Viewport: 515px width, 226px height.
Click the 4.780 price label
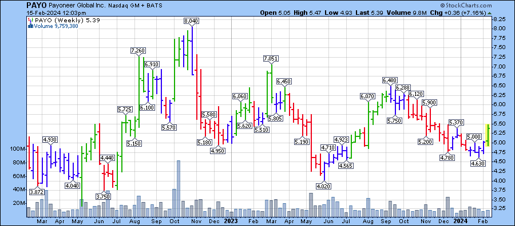pyautogui.click(x=447, y=158)
